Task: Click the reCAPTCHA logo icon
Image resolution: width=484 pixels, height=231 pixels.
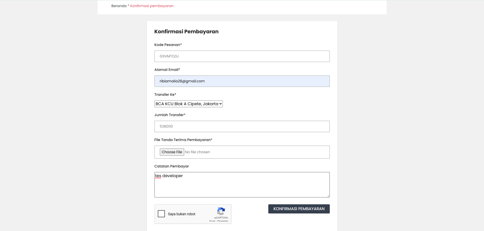Action: (221, 211)
